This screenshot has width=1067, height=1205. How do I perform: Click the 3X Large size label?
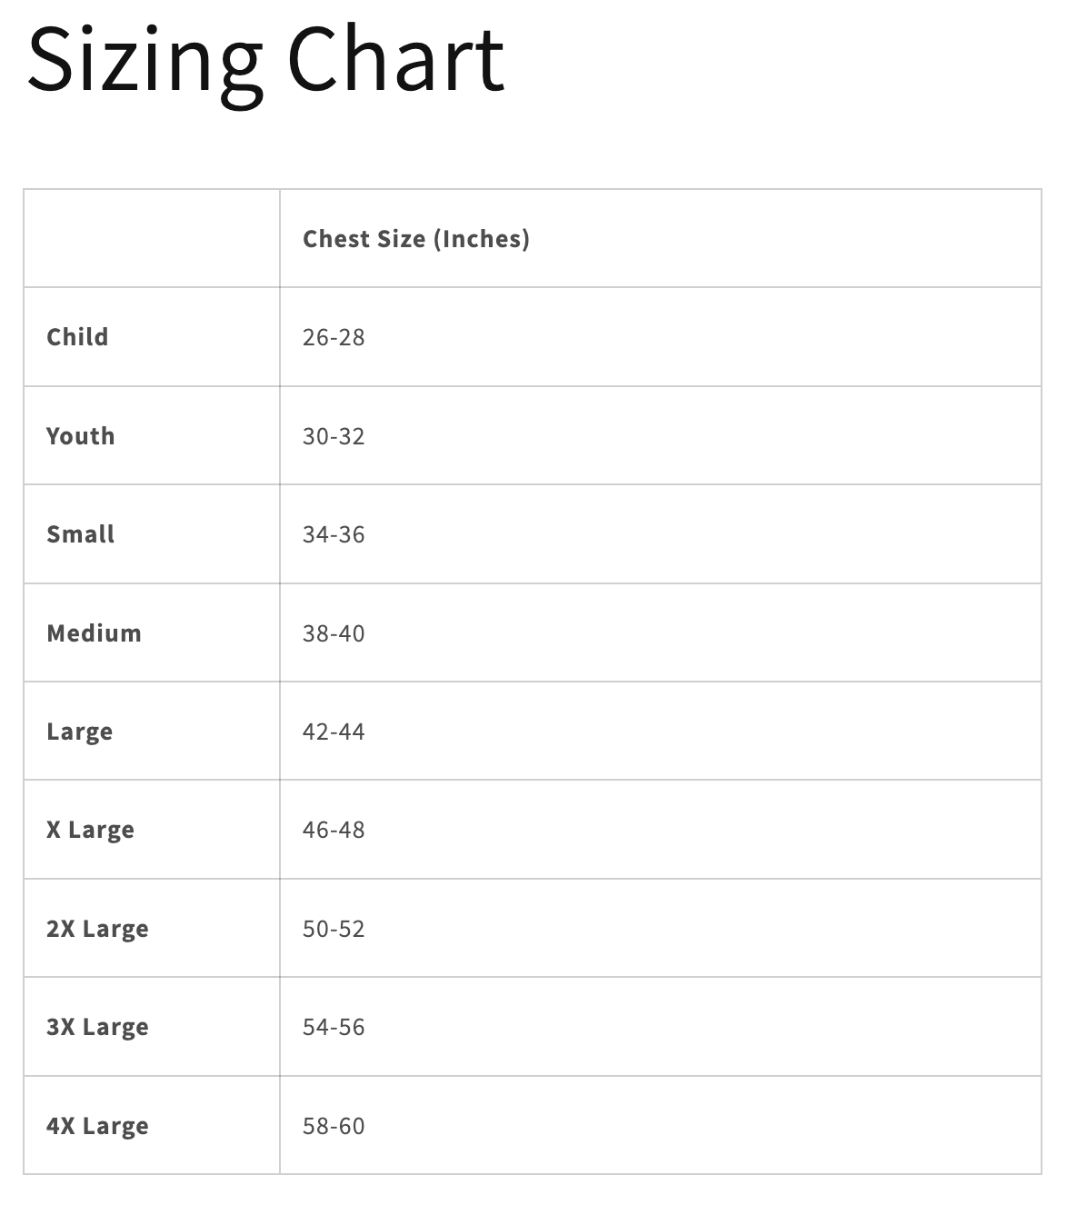(x=97, y=1028)
